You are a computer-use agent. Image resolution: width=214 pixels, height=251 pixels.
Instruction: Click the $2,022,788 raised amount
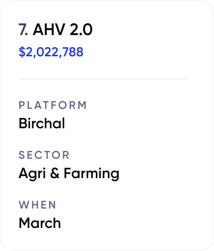click(51, 52)
